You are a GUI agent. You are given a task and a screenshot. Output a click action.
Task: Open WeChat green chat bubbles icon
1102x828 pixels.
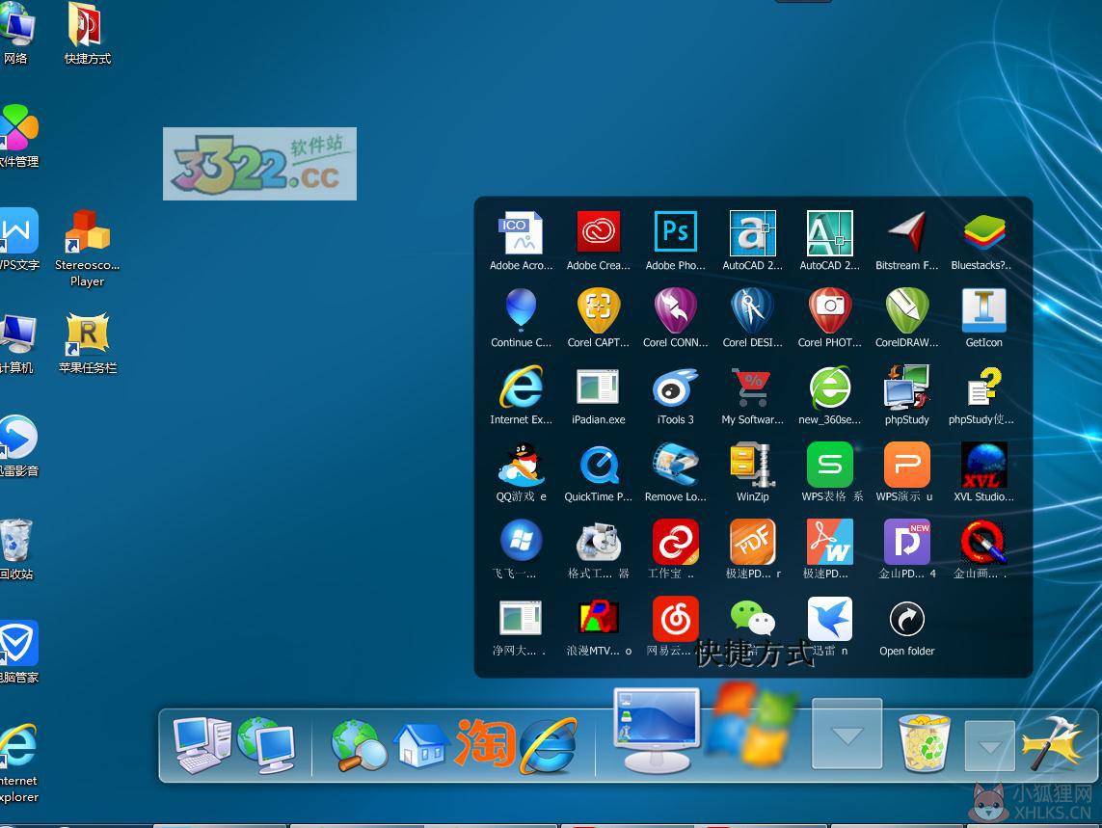tap(753, 619)
